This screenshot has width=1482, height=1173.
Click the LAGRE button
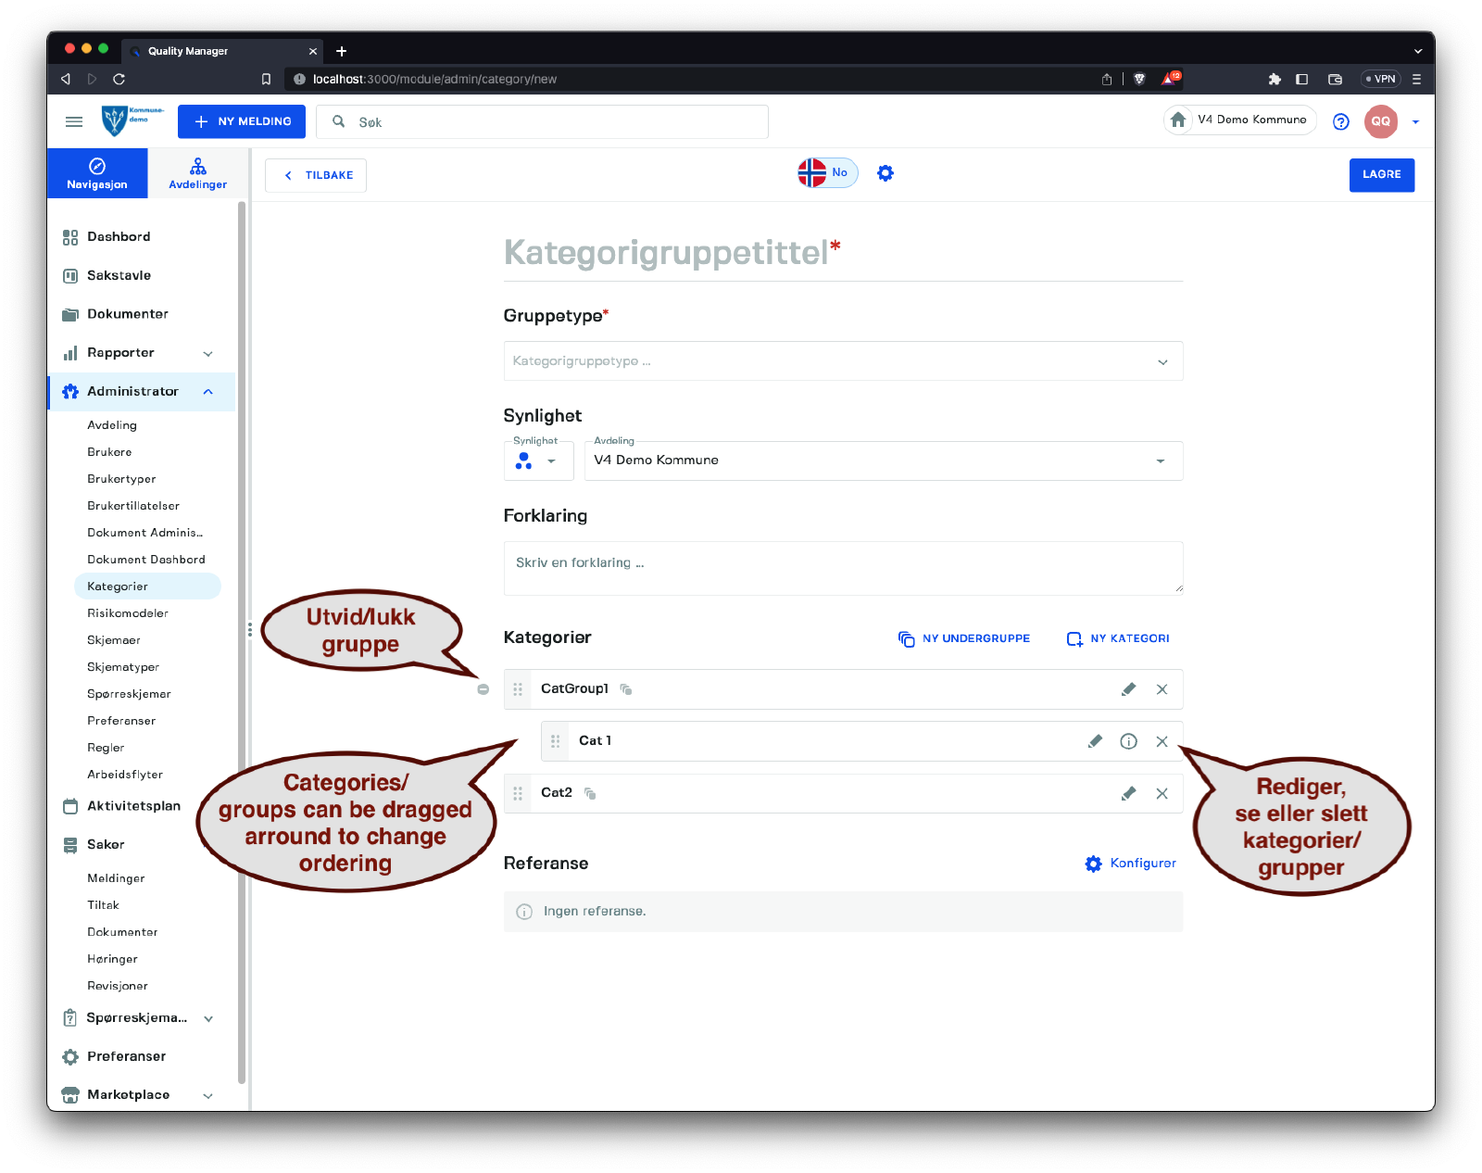click(x=1381, y=174)
